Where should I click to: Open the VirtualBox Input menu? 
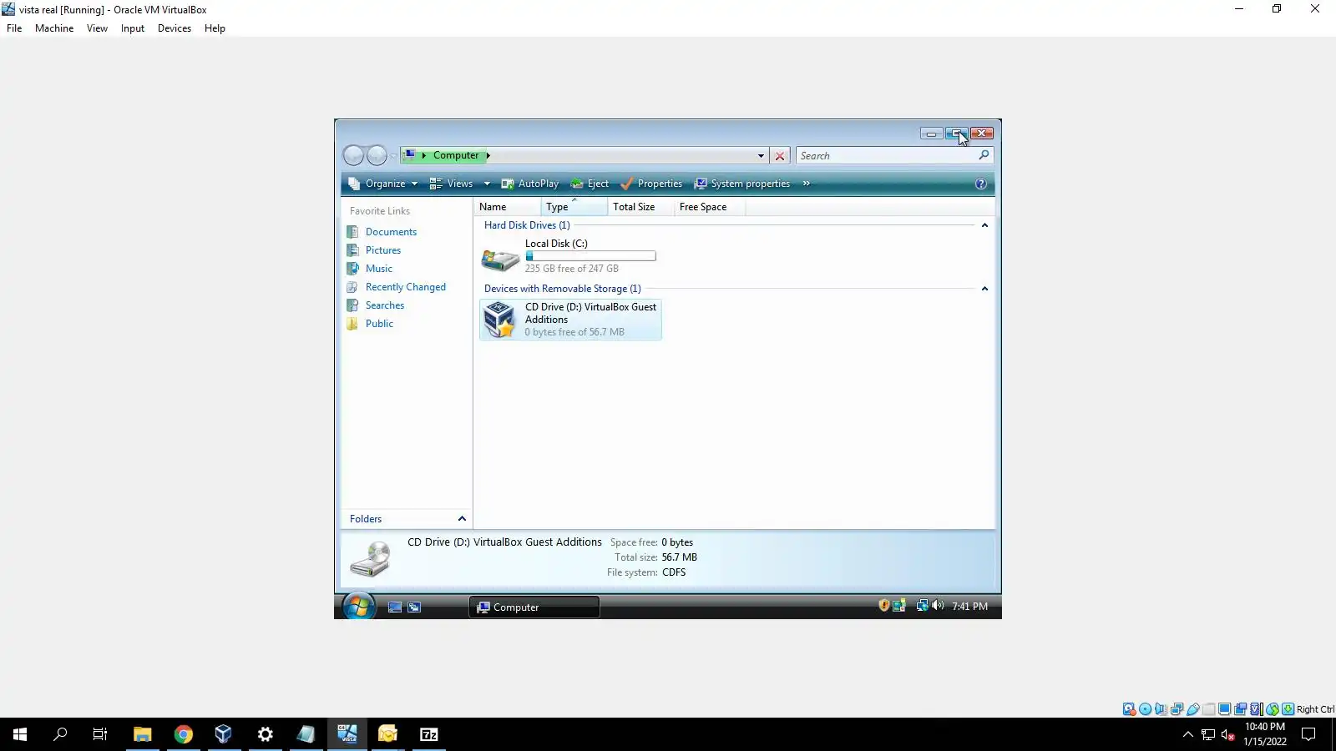(133, 28)
